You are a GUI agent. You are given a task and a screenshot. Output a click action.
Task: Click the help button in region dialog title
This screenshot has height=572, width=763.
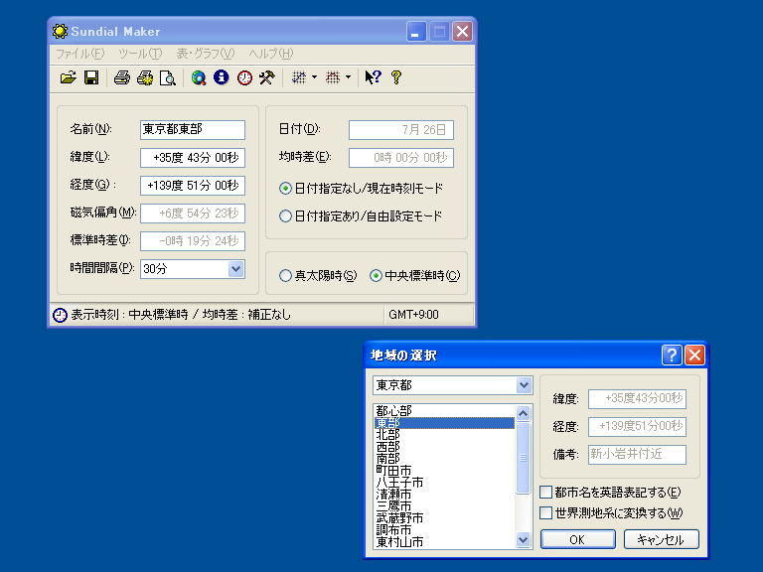pos(672,356)
